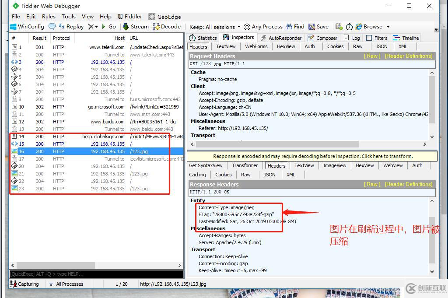Select session 16 image icon row
Viewport: 448px width, 298px height.
click(x=14, y=151)
